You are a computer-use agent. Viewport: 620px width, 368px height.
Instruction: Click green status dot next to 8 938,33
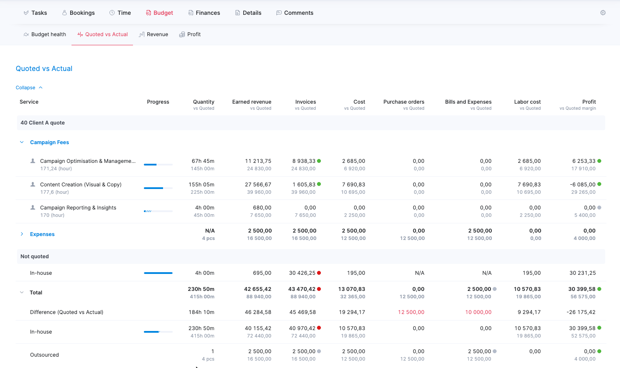(x=319, y=161)
